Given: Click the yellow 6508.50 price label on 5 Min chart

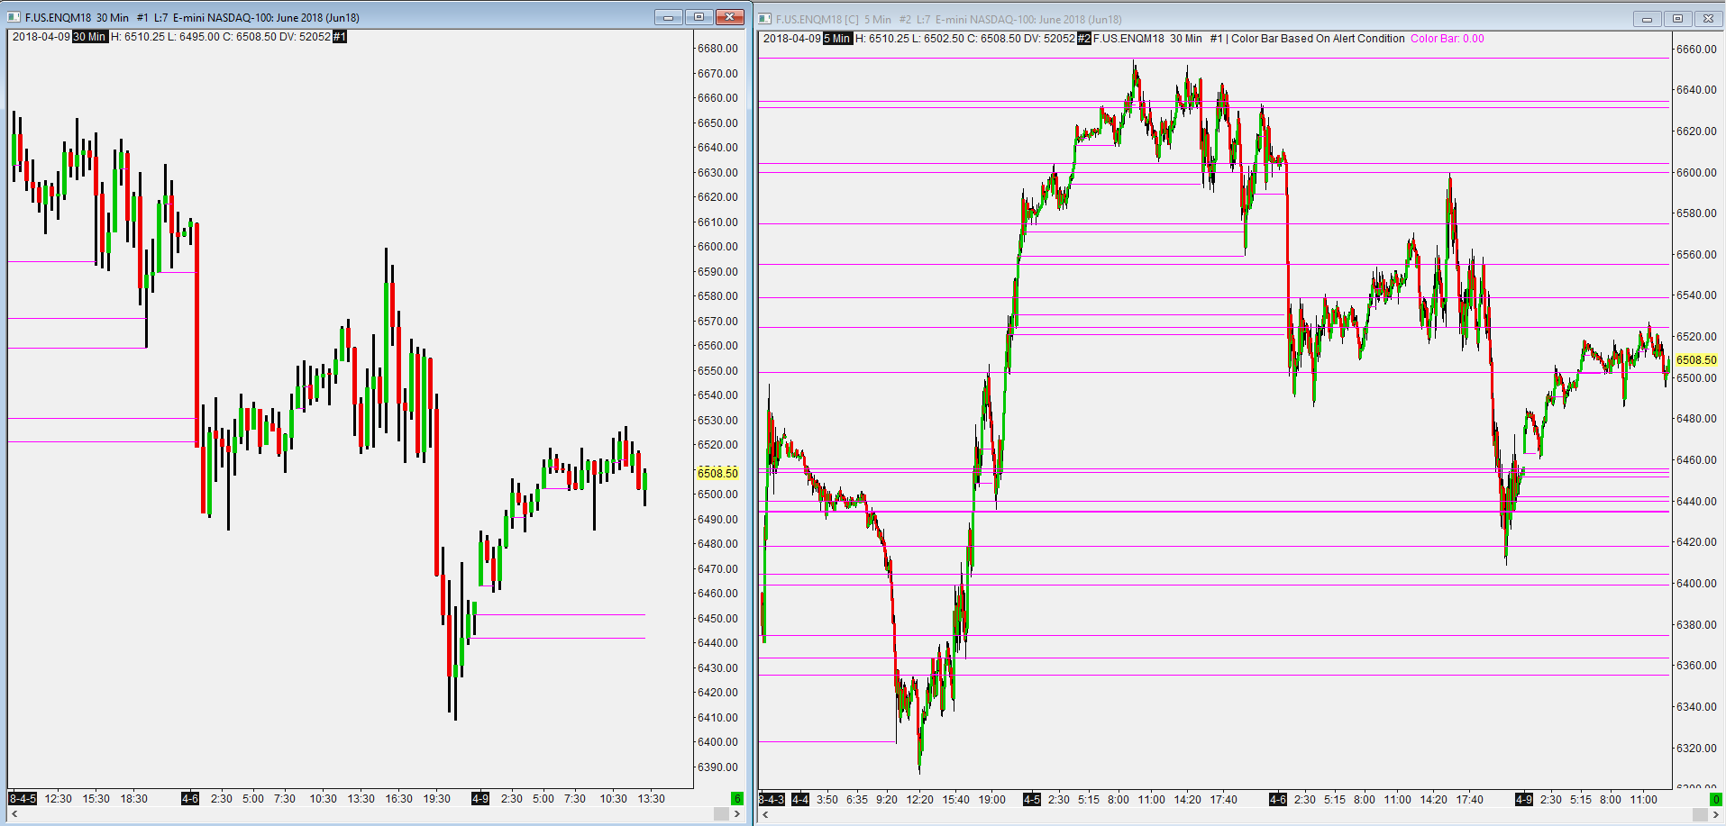Looking at the screenshot, I should pos(1695,359).
